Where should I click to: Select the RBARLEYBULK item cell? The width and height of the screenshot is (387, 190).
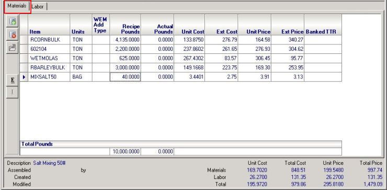pos(49,68)
